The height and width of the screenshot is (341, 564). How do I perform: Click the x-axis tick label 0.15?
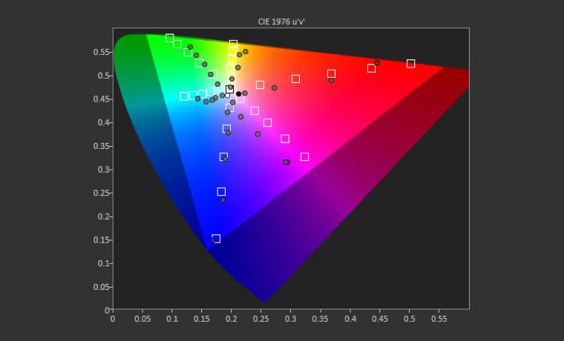202,319
